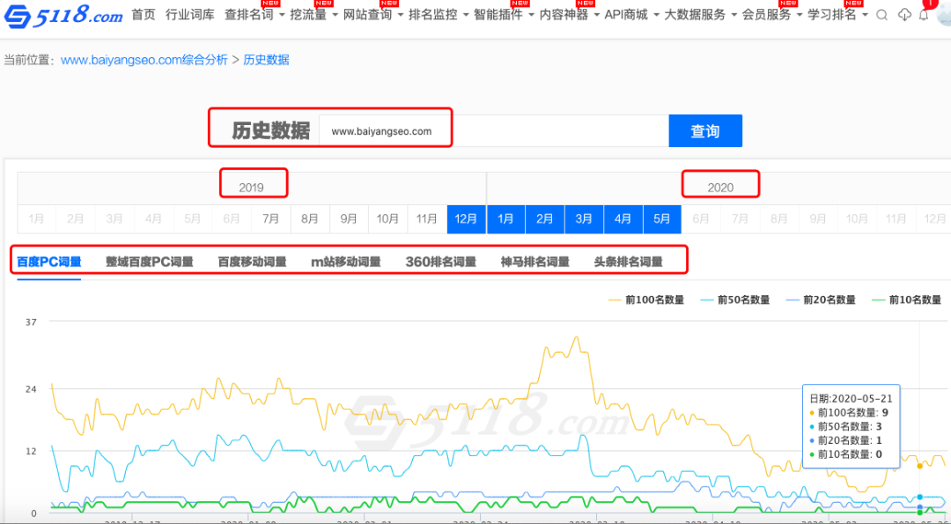Select 11月 in the 2019 timeline
Image resolution: width=951 pixels, height=524 pixels.
pos(427,219)
